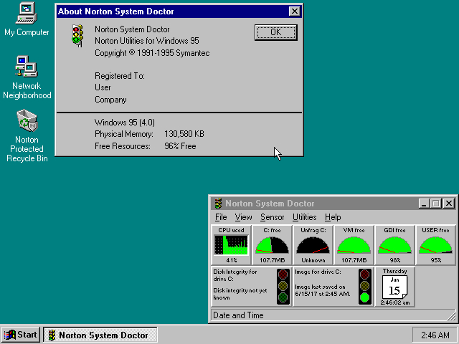This screenshot has width=459, height=344.
Task: Click the Unfrag C: gauge sensor
Action: (x=313, y=245)
